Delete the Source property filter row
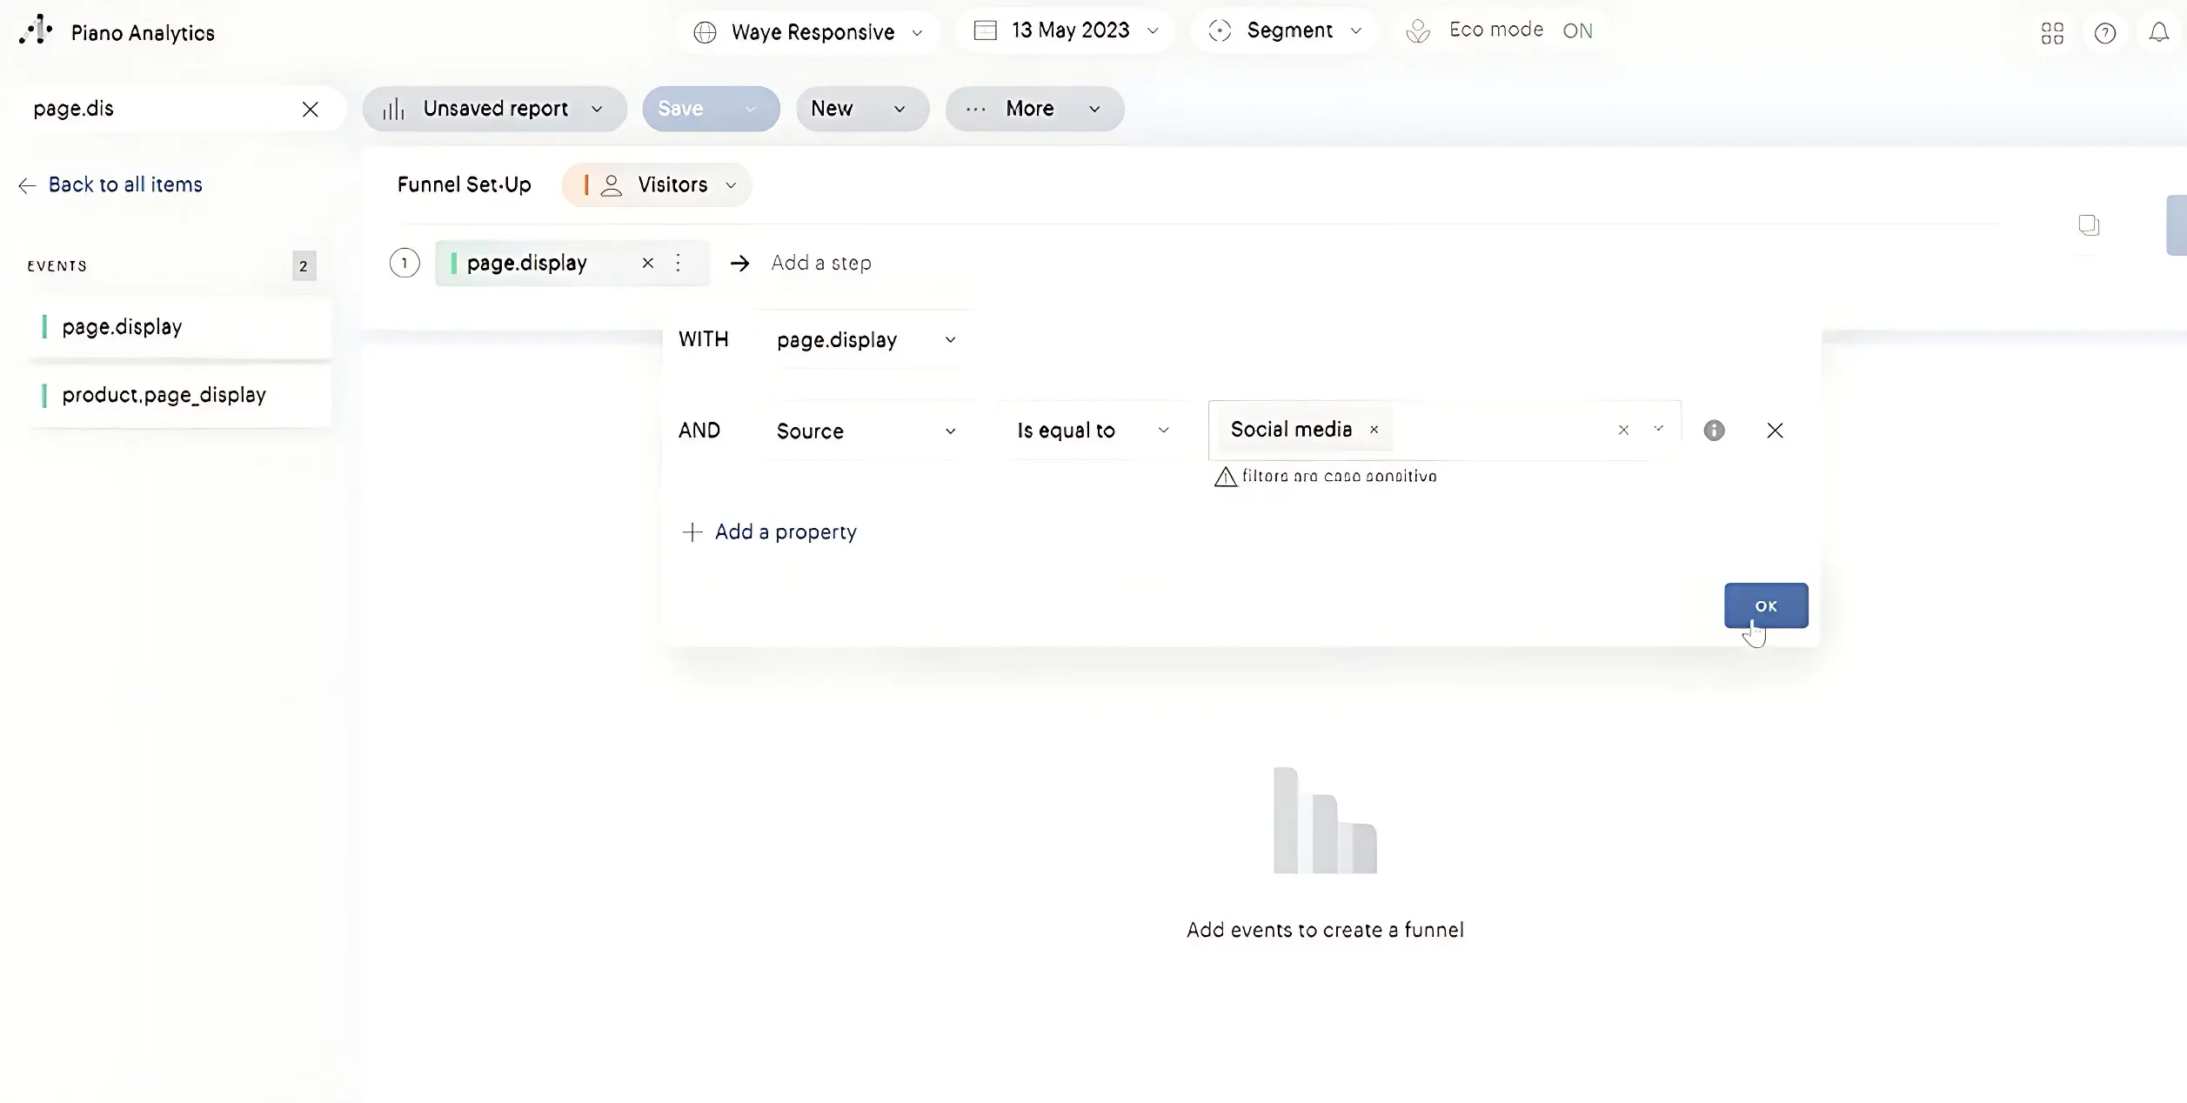This screenshot has height=1103, width=2187. point(1775,431)
